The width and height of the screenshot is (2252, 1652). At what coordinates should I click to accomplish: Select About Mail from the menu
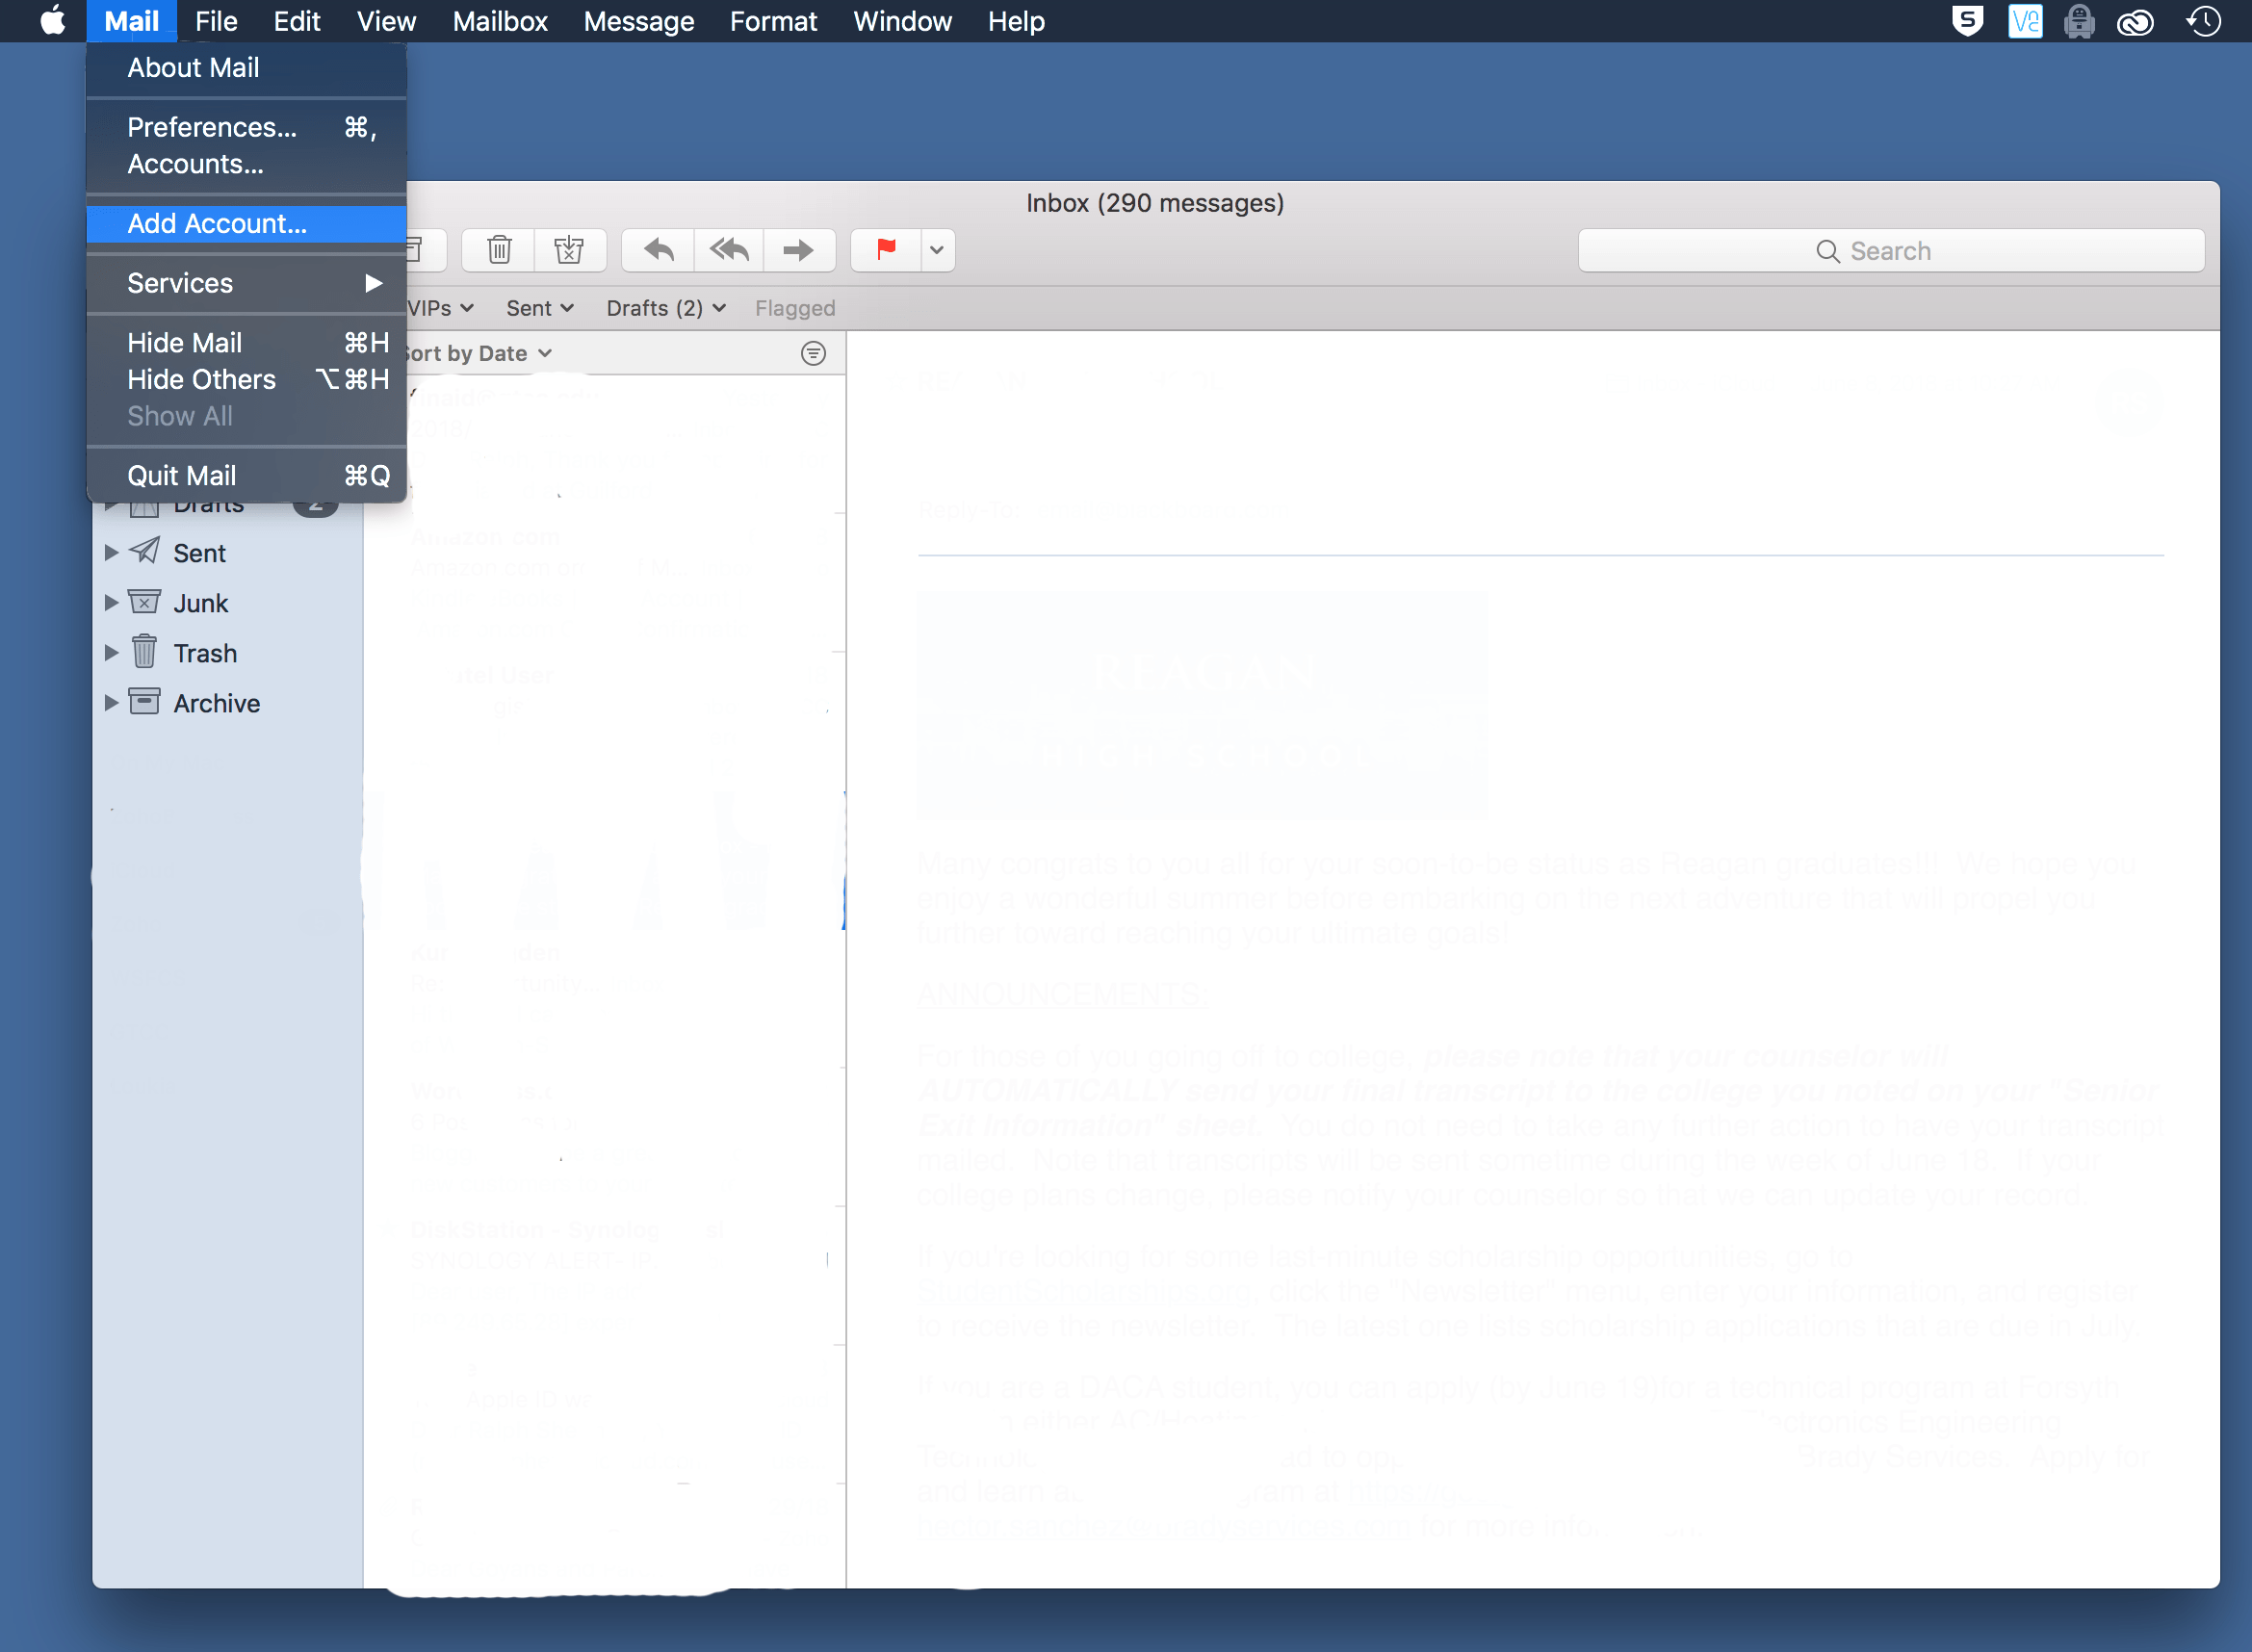[247, 68]
